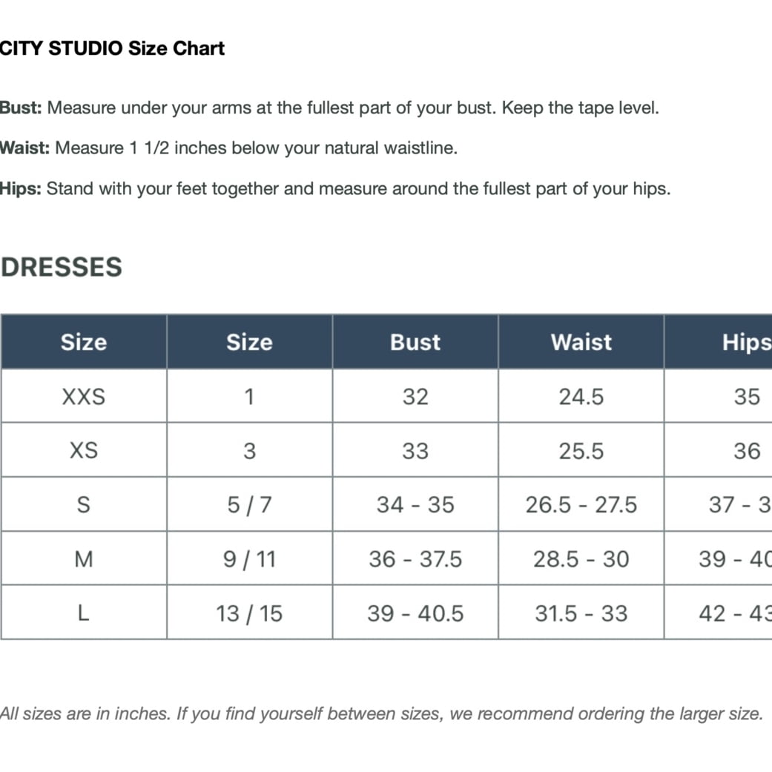Click the 36 - 37.5 bust measurement
This screenshot has height=772, width=772.
tap(415, 559)
